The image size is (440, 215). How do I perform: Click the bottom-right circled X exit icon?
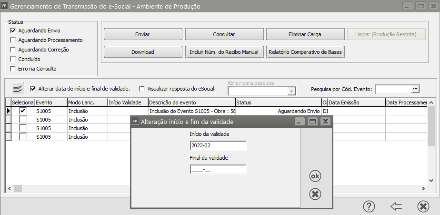423,206
